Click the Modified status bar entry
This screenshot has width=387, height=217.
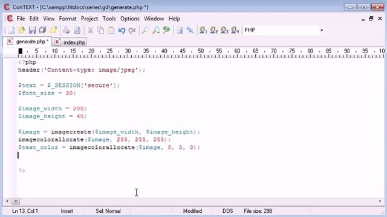click(192, 211)
